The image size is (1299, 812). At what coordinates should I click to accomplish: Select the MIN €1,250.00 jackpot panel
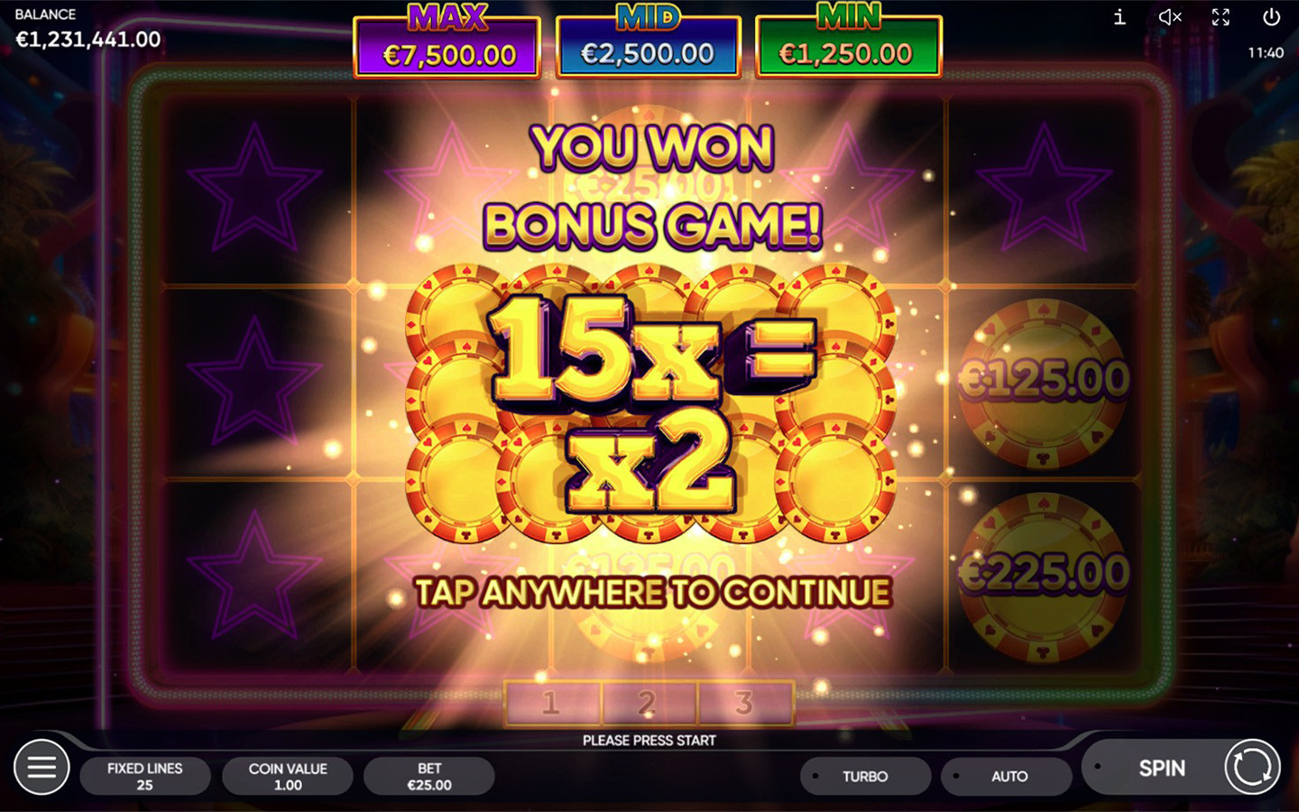click(x=848, y=43)
